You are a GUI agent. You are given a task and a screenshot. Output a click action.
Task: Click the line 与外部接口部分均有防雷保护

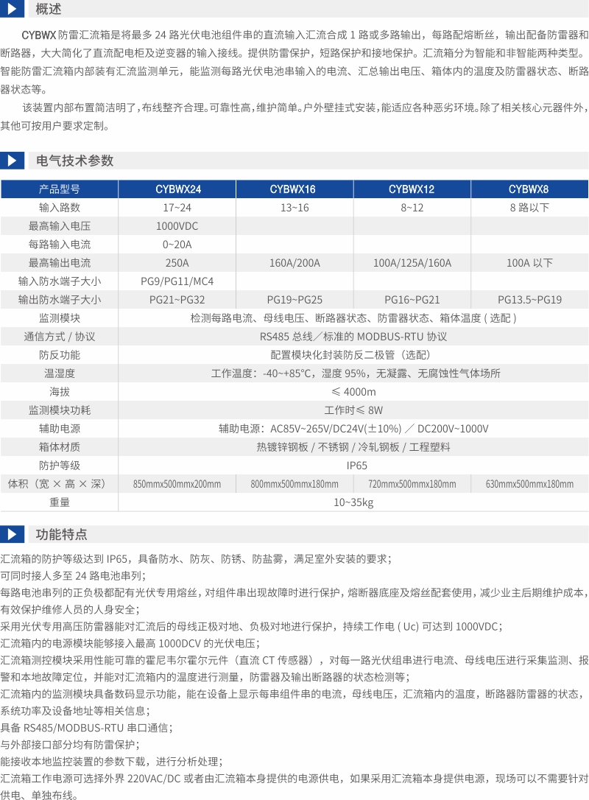(x=70, y=745)
